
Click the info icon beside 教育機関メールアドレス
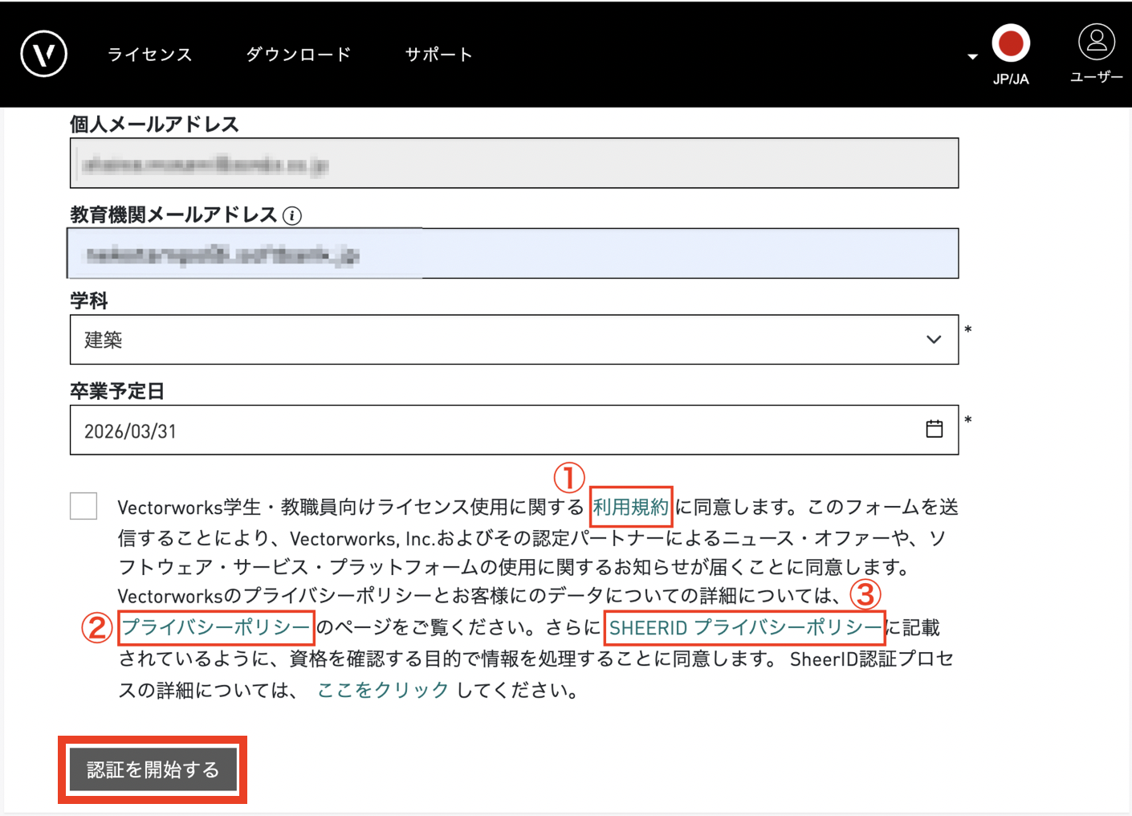coord(292,216)
